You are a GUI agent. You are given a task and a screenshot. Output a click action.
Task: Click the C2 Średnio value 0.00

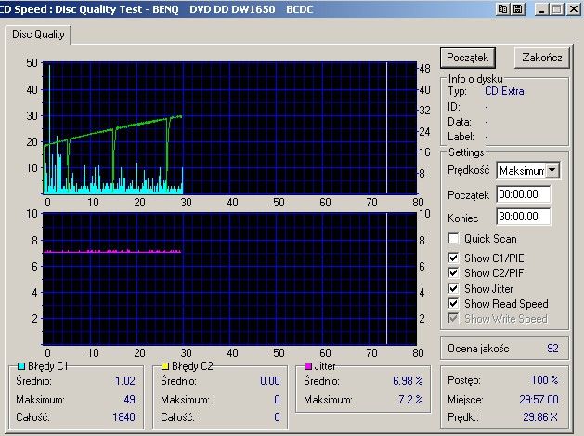point(269,381)
